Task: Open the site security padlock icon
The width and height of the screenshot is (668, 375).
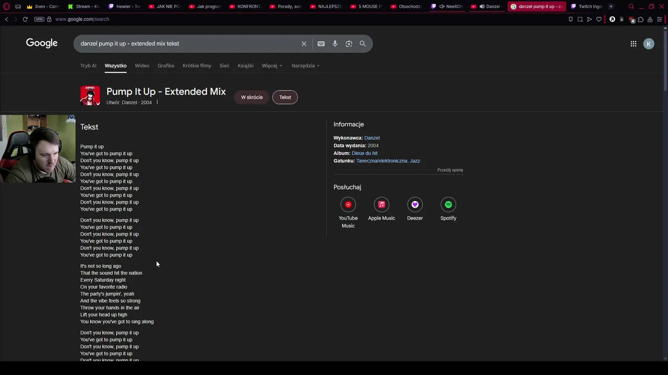Action: (x=49, y=19)
